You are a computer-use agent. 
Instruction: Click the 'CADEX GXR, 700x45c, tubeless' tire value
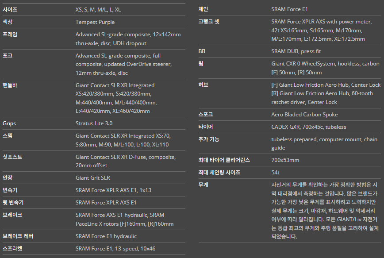pos(309,127)
